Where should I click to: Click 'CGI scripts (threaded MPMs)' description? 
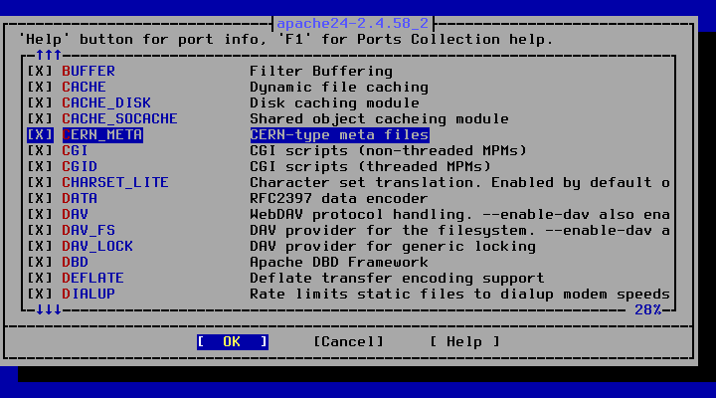click(x=370, y=167)
